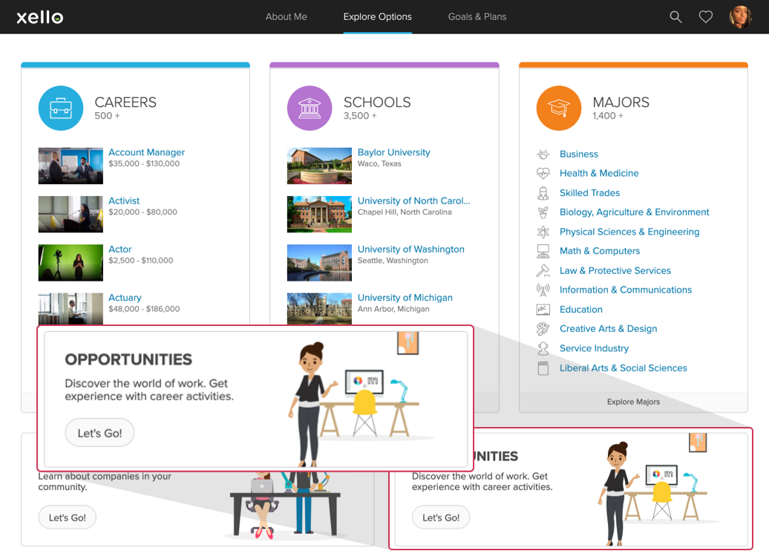Click the heartbeat icon beside Health & Medicine
The image size is (769, 551).
[x=543, y=173]
